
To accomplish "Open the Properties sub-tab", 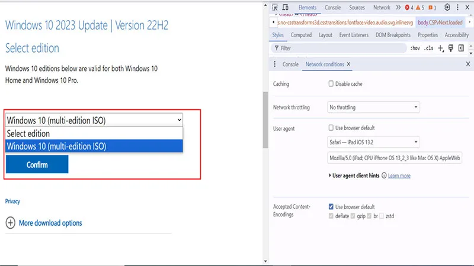I will tap(427, 35).
